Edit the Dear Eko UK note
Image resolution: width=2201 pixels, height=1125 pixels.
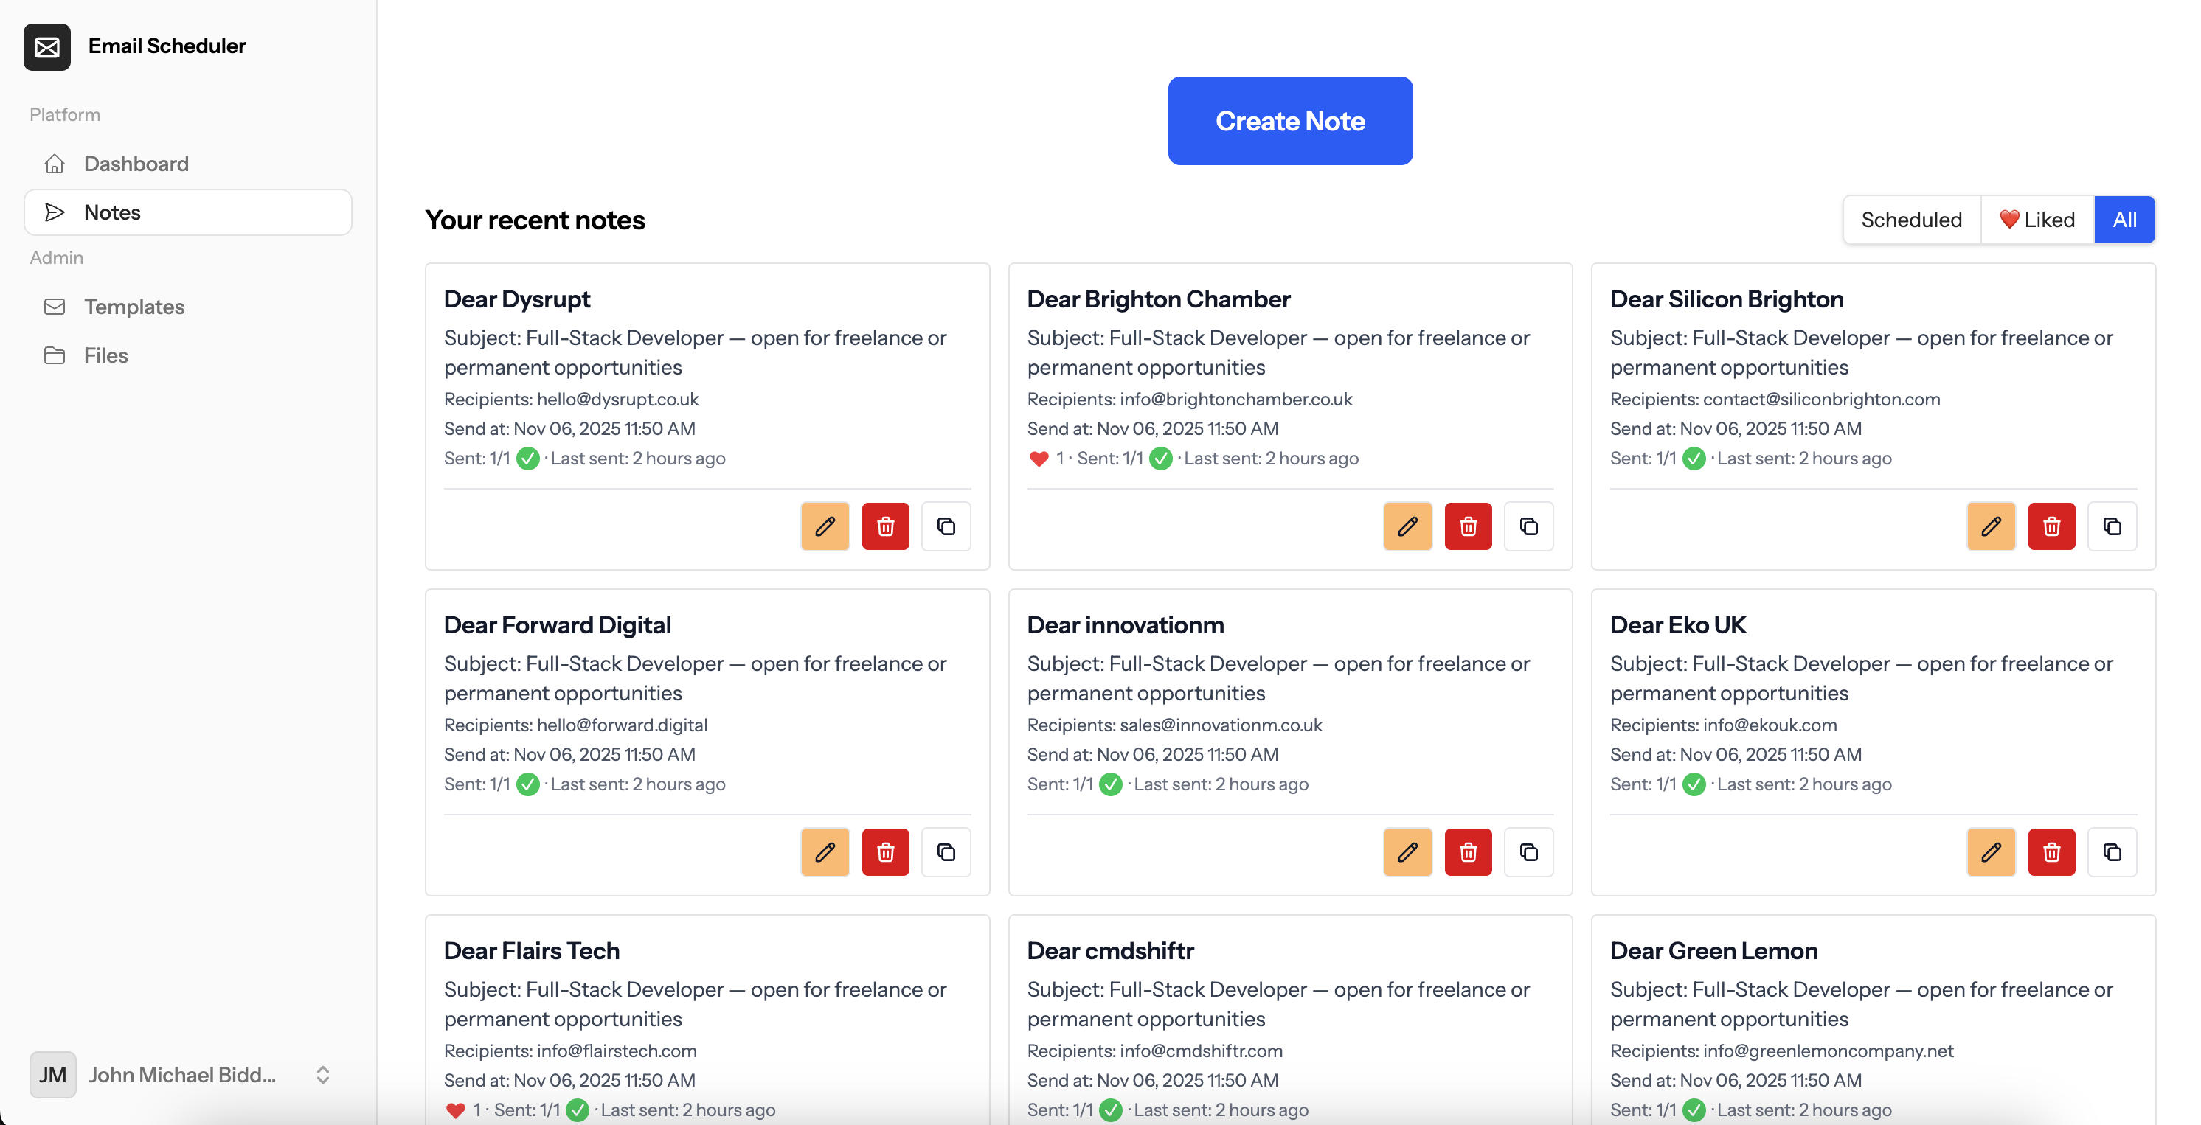pyautogui.click(x=1990, y=851)
